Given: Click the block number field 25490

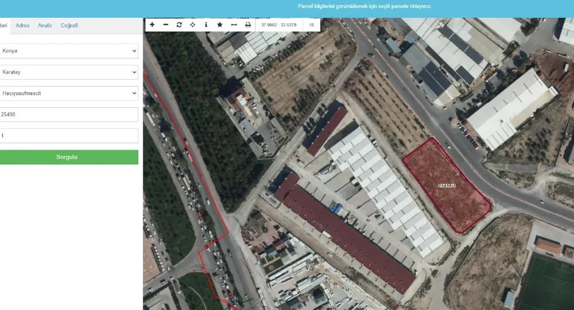Looking at the screenshot, I should [68, 115].
